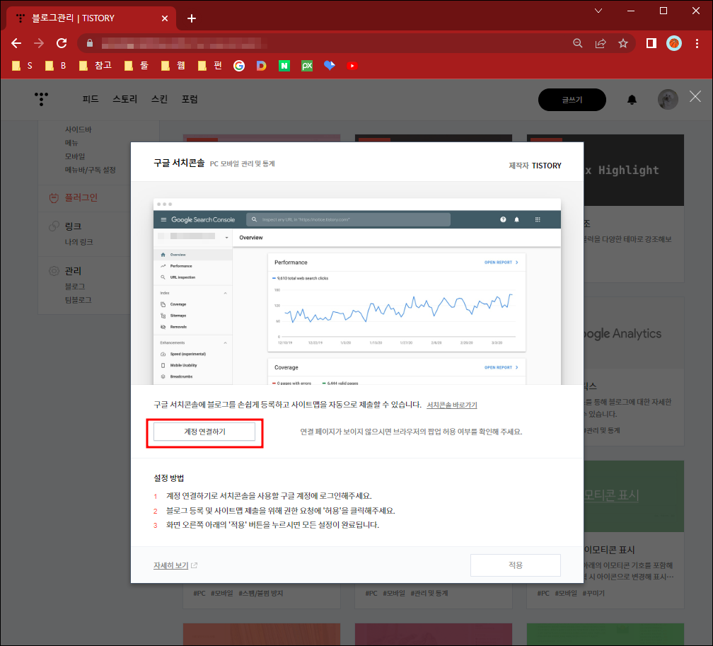Click the 계정 연결하기 button

coord(204,431)
